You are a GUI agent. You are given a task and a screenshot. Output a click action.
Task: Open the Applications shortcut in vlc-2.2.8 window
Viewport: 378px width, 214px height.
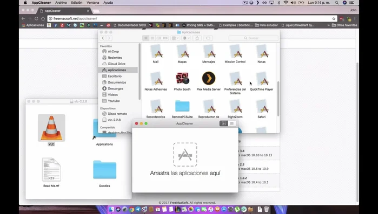[x=104, y=131]
